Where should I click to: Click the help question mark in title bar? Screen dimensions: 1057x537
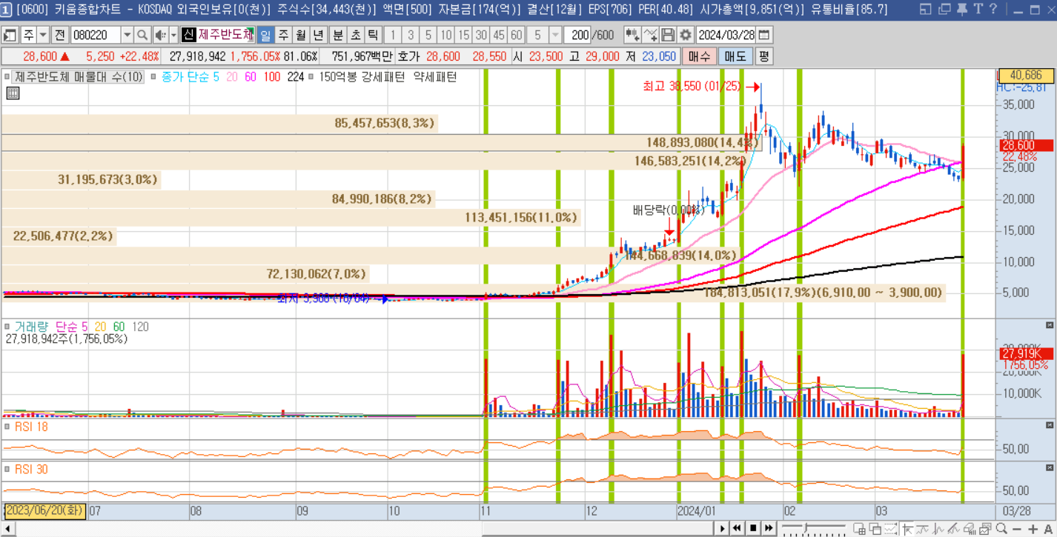993,9
